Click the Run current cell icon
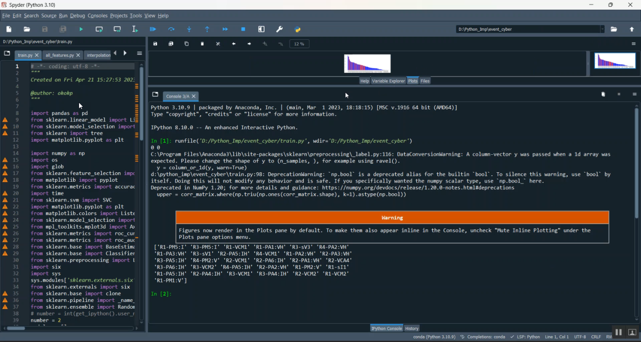641x342 pixels. pyautogui.click(x=99, y=29)
